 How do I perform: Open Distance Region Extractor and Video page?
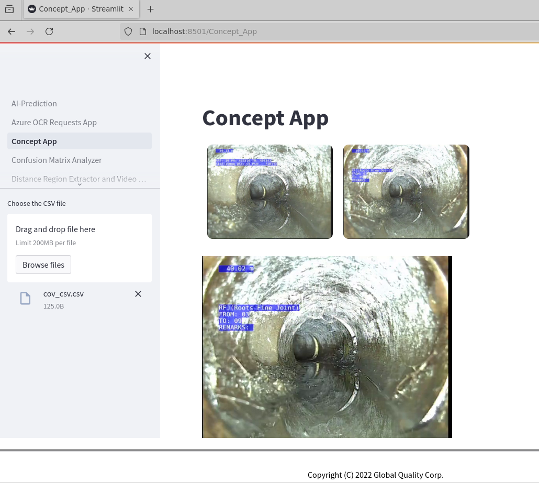tap(79, 179)
